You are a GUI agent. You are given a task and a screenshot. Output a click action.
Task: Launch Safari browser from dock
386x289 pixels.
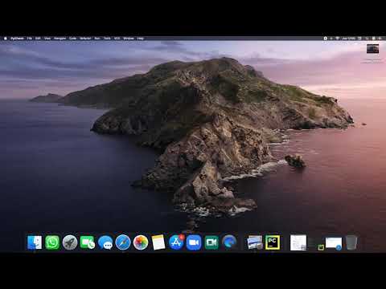[x=123, y=242]
